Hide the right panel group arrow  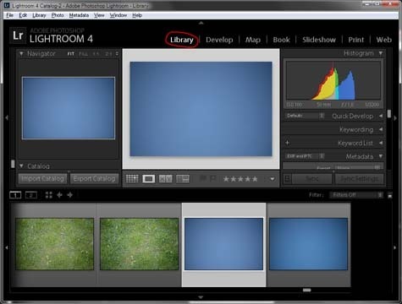(x=395, y=118)
